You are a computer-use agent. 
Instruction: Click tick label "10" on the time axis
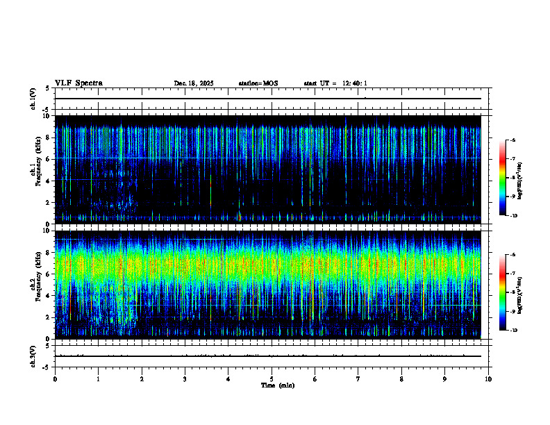tap(488, 379)
